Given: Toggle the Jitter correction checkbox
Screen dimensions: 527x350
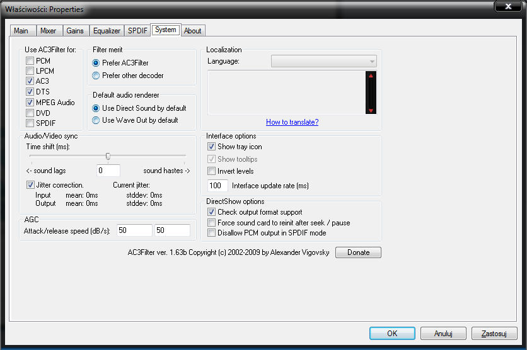Looking at the screenshot, I should [30, 185].
